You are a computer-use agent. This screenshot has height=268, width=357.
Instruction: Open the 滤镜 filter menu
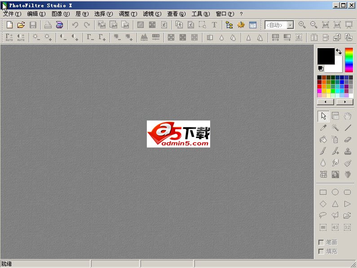coord(152,14)
